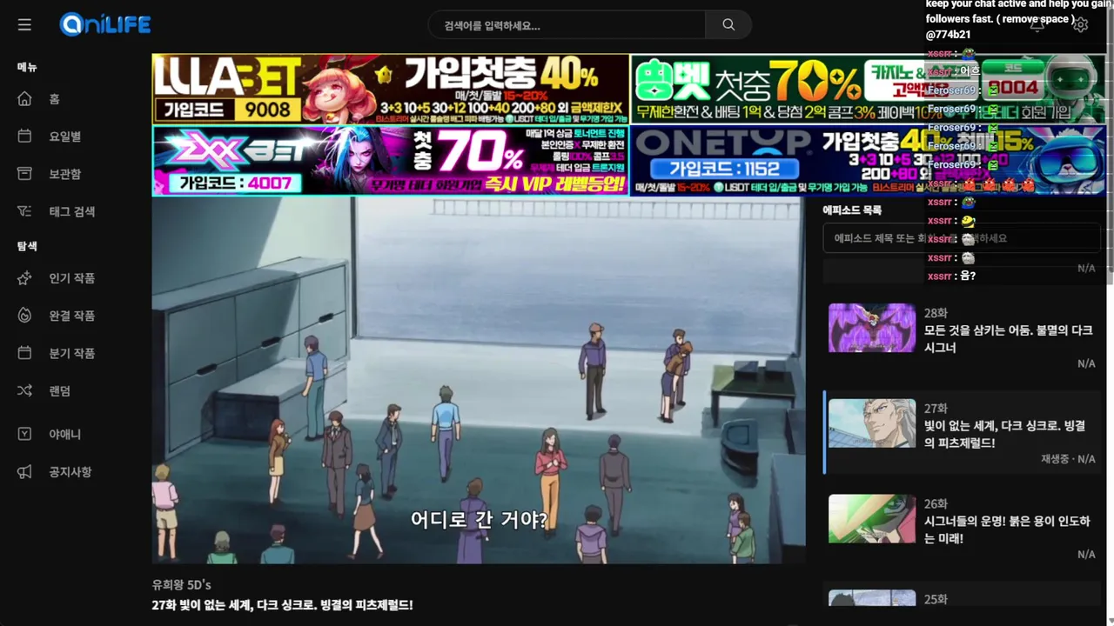Open 보관함 menu item

pos(64,174)
